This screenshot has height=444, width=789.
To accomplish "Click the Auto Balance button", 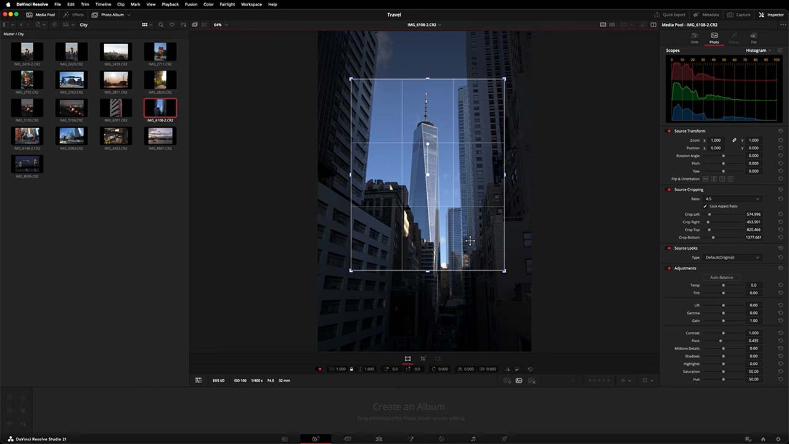I will (x=721, y=277).
